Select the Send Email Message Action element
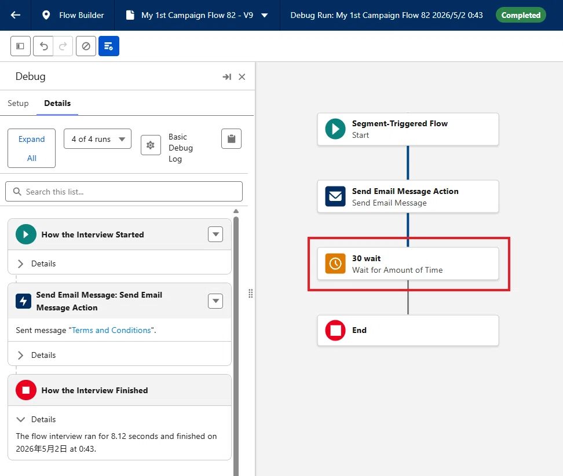 pos(408,196)
